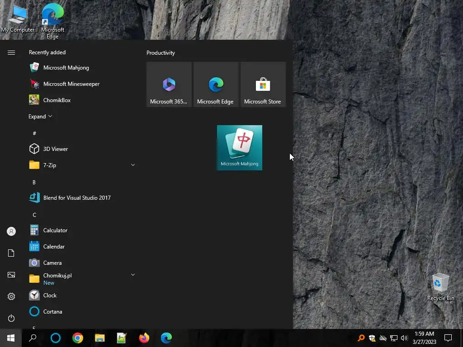The width and height of the screenshot is (463, 347).
Task: Select the Microsoft Edge desktop shortcut
Action: (x=52, y=21)
